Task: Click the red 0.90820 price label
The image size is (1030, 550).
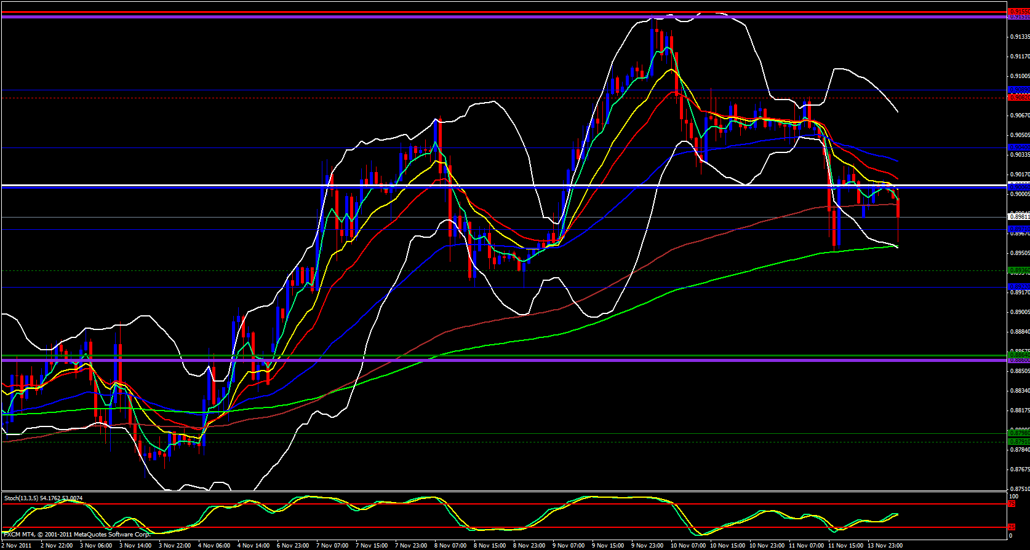Action: [1018, 97]
